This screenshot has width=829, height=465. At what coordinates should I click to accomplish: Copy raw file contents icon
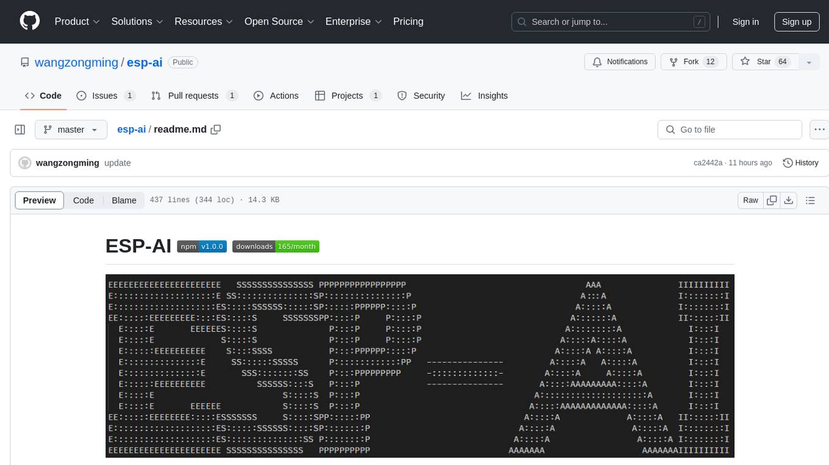pyautogui.click(x=772, y=200)
